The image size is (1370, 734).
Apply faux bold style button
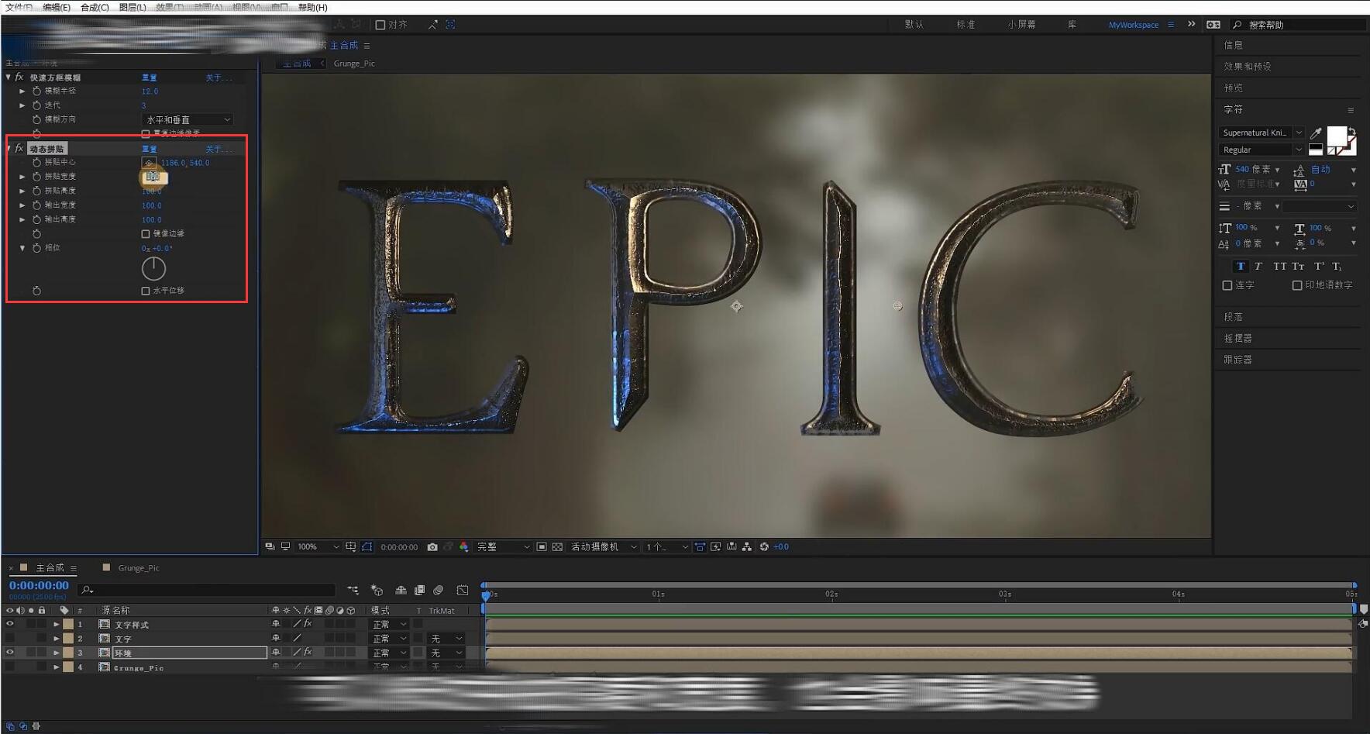tap(1241, 267)
